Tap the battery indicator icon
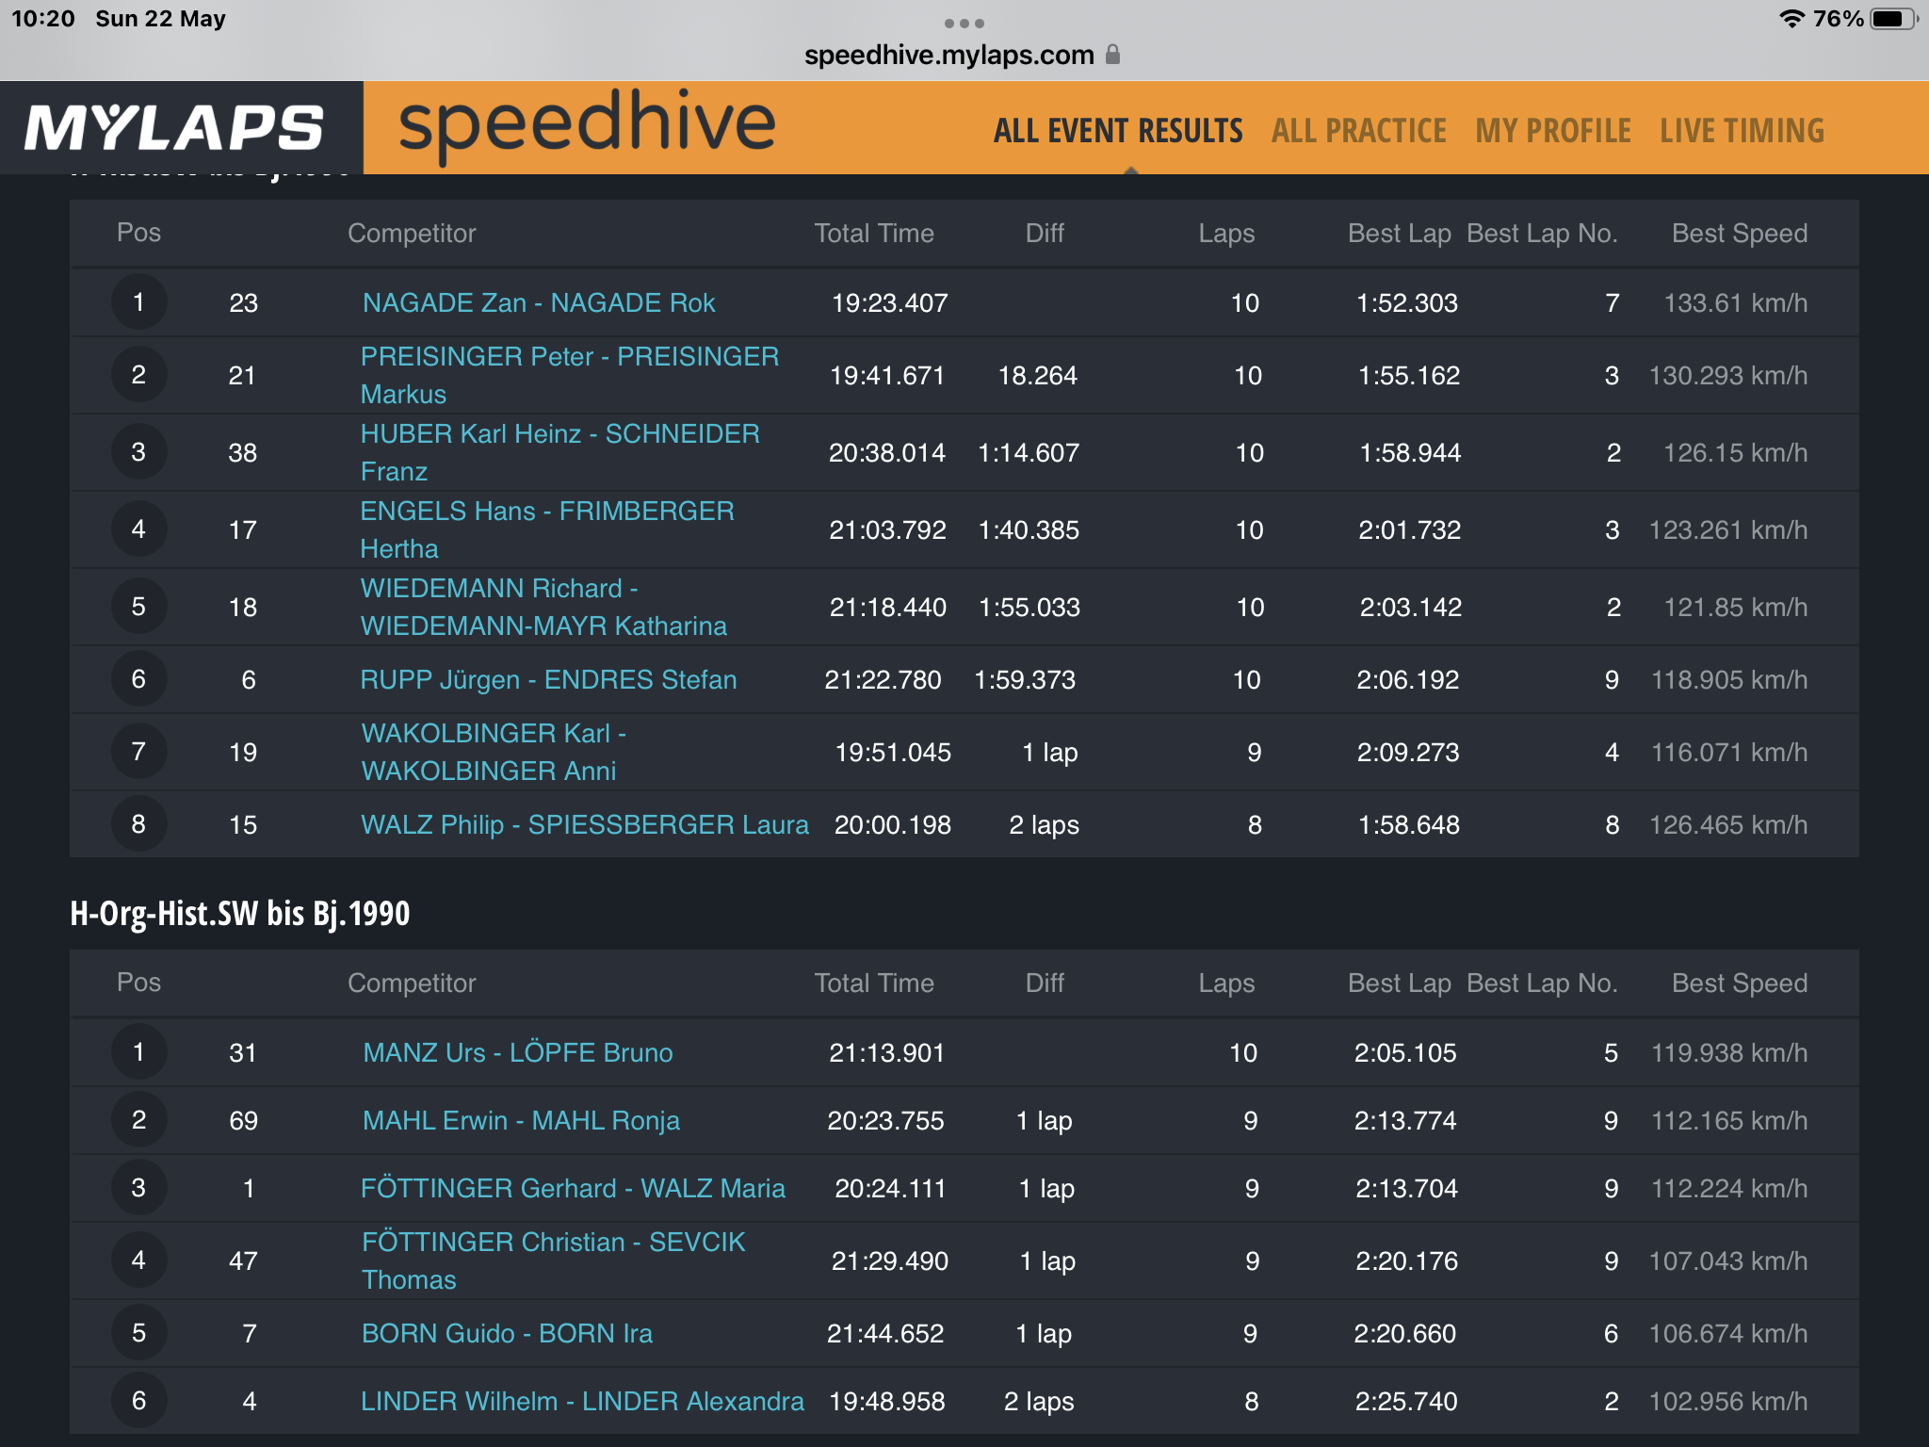The width and height of the screenshot is (1929, 1447). click(x=1893, y=19)
